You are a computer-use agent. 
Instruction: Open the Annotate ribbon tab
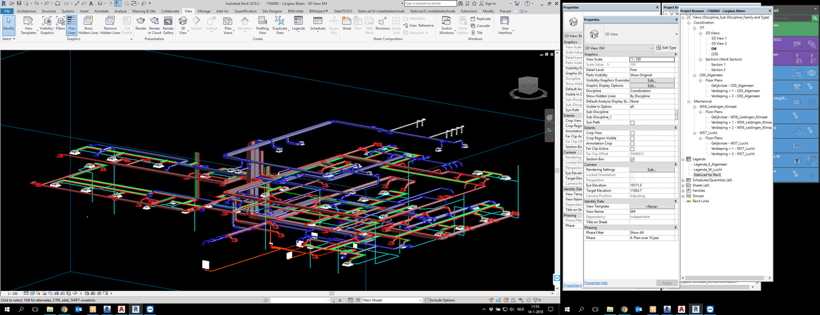click(102, 11)
